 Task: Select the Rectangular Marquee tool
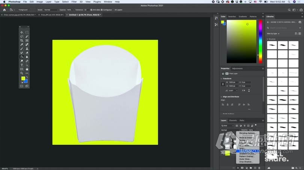tap(27, 32)
